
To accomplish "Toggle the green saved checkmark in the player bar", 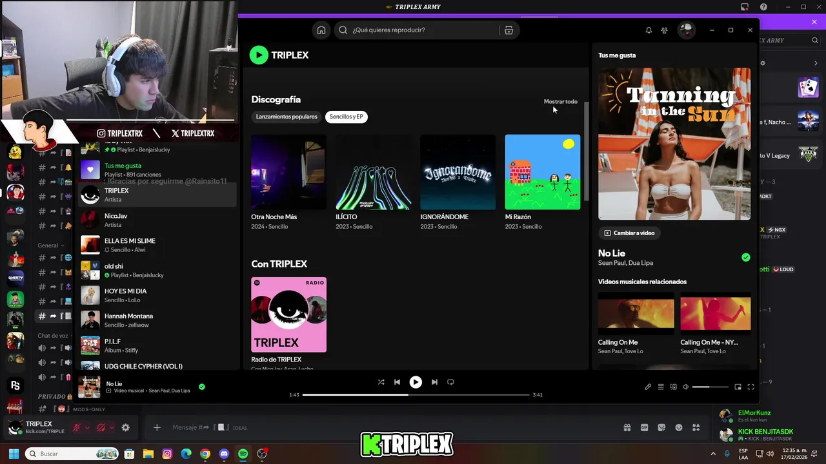I will (x=202, y=387).
